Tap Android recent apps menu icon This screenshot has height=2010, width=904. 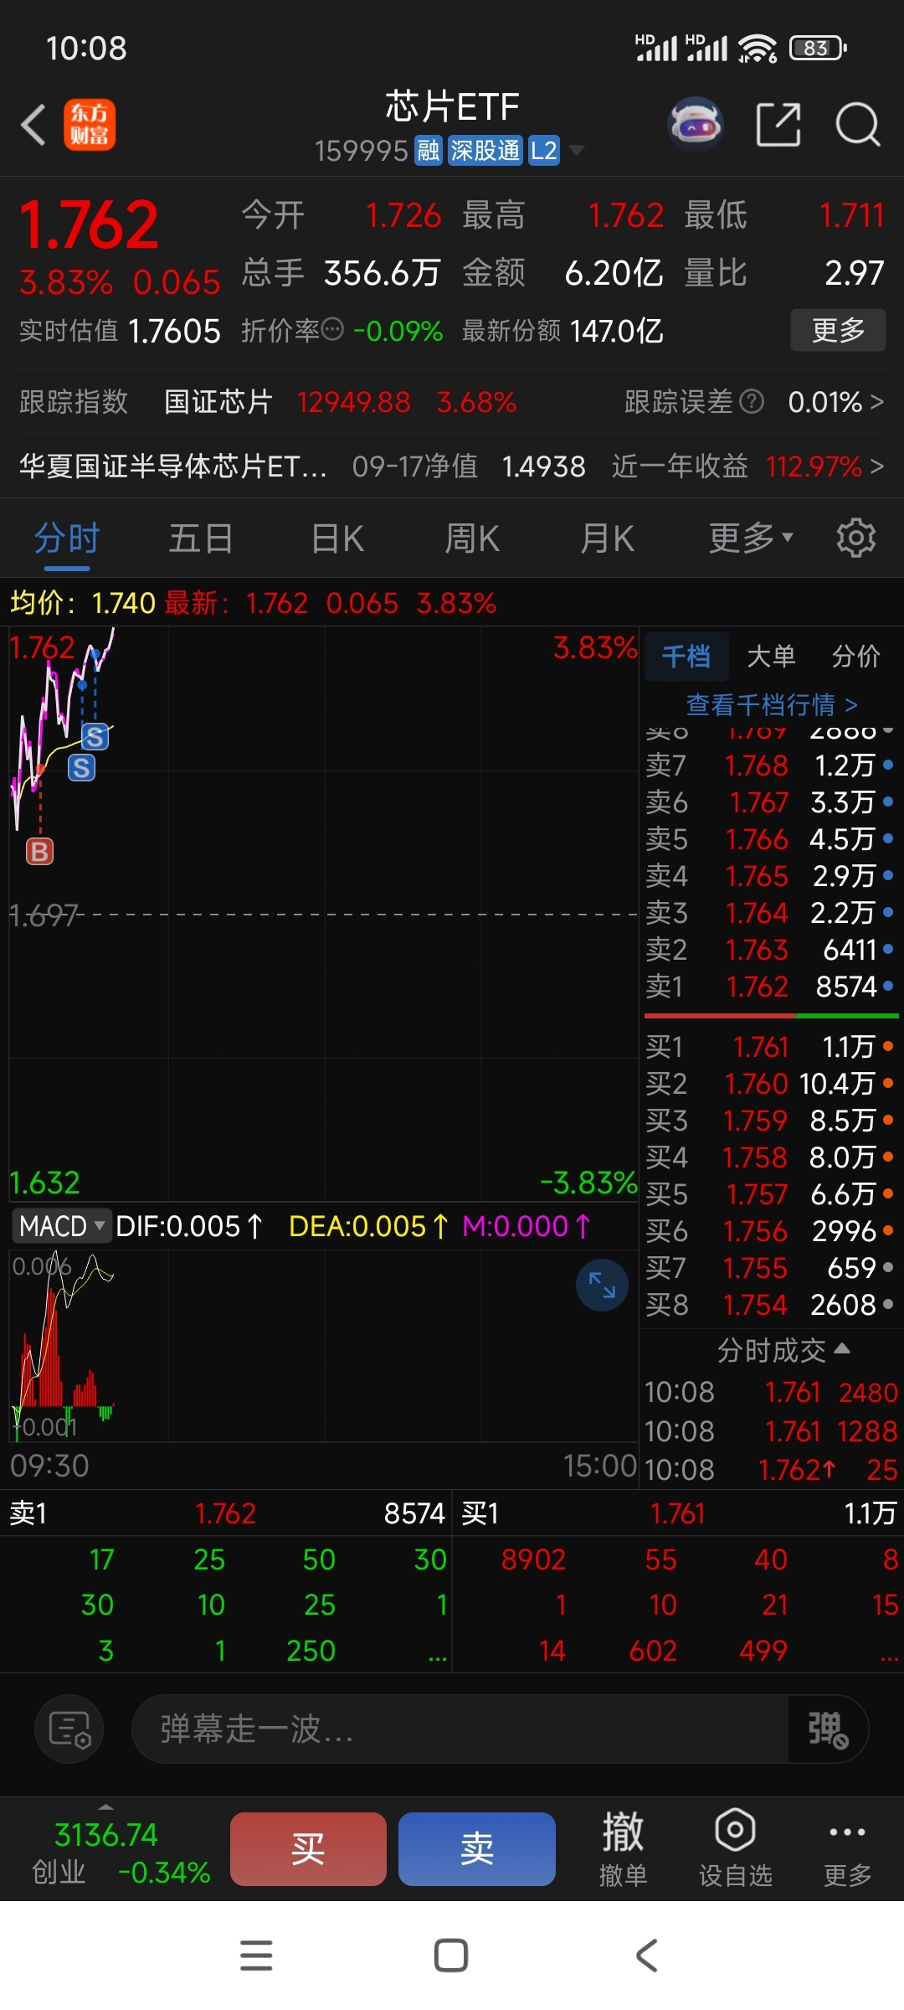pos(256,1956)
